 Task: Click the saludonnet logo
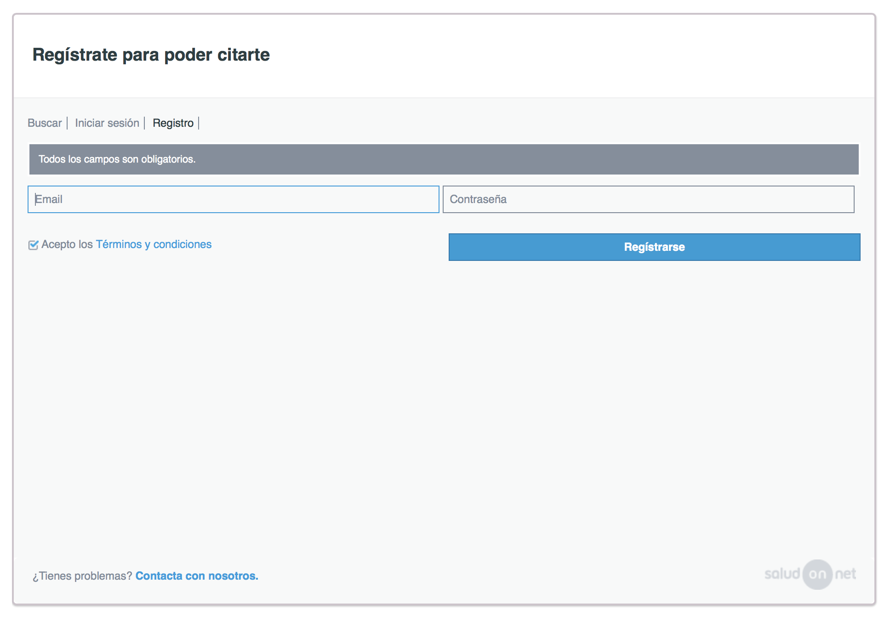pyautogui.click(x=810, y=574)
